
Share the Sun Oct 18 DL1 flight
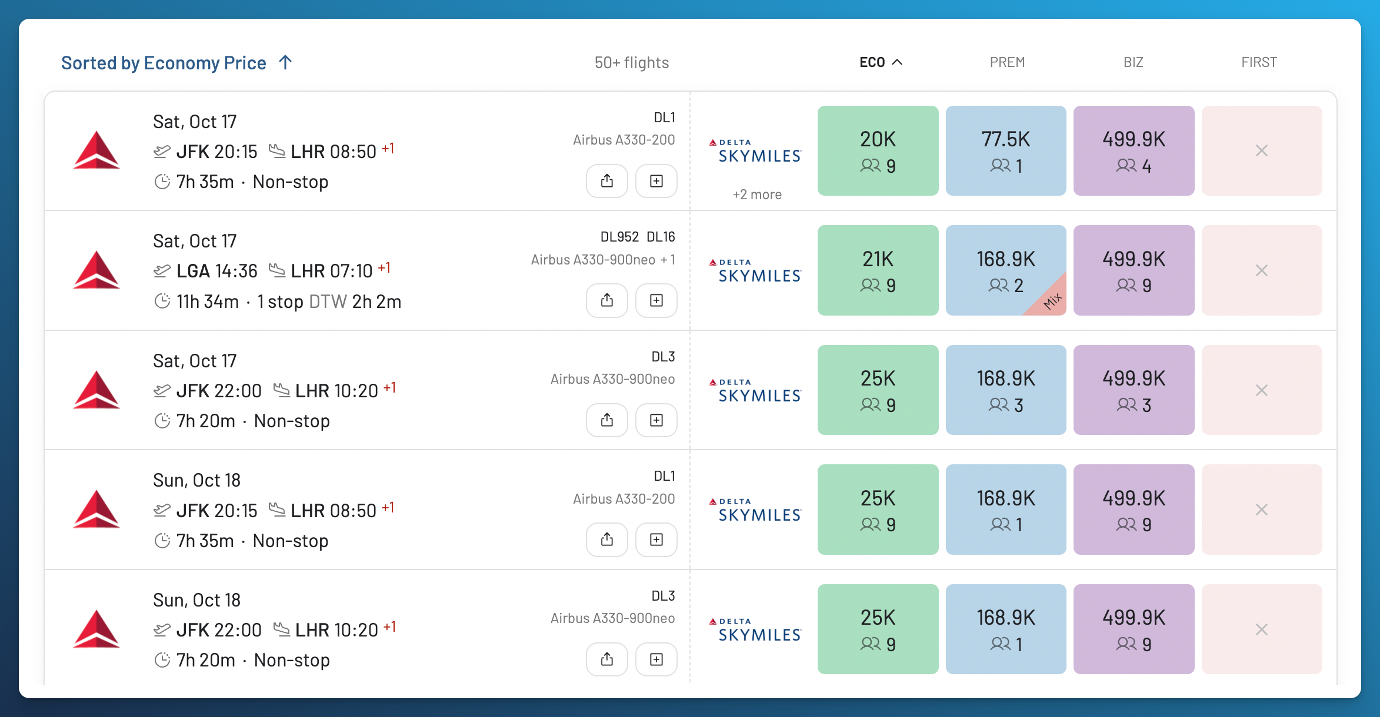coord(607,540)
